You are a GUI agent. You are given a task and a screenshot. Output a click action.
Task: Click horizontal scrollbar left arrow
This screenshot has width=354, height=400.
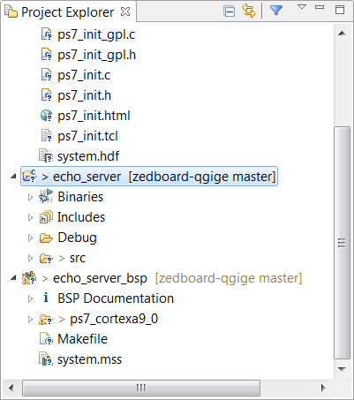11,388
